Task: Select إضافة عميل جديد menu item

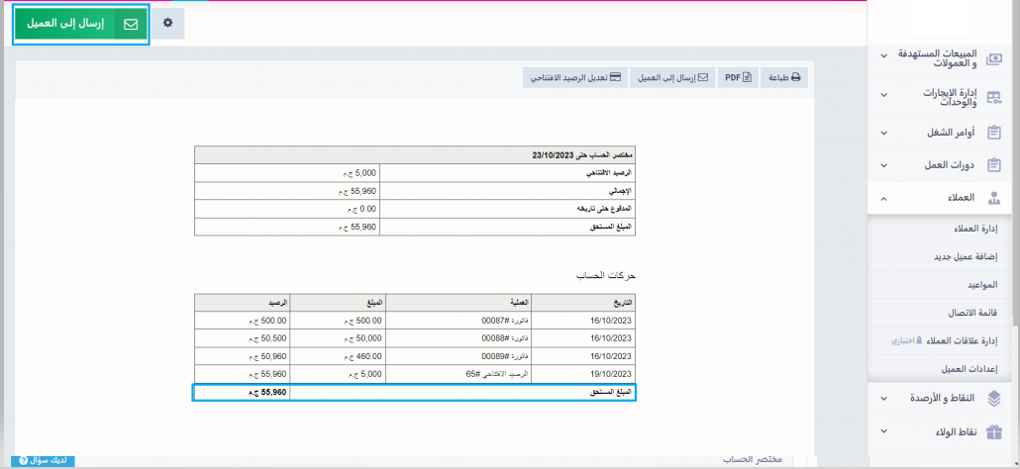Action: click(x=965, y=256)
